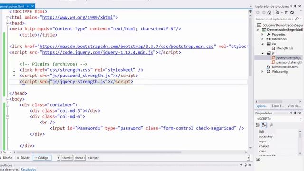304x171 pixels.
Task: Click the jquery-1.12.4.min.js URL
Action: [97, 52]
